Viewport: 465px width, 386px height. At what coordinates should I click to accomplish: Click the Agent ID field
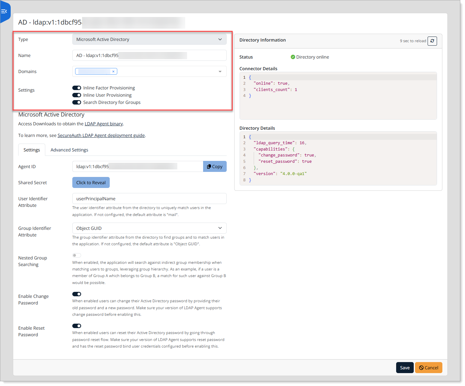(138, 167)
